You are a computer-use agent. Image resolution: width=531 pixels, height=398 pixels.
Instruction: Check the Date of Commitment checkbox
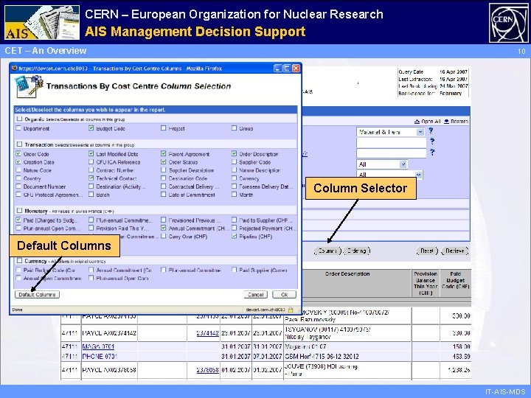(x=163, y=195)
